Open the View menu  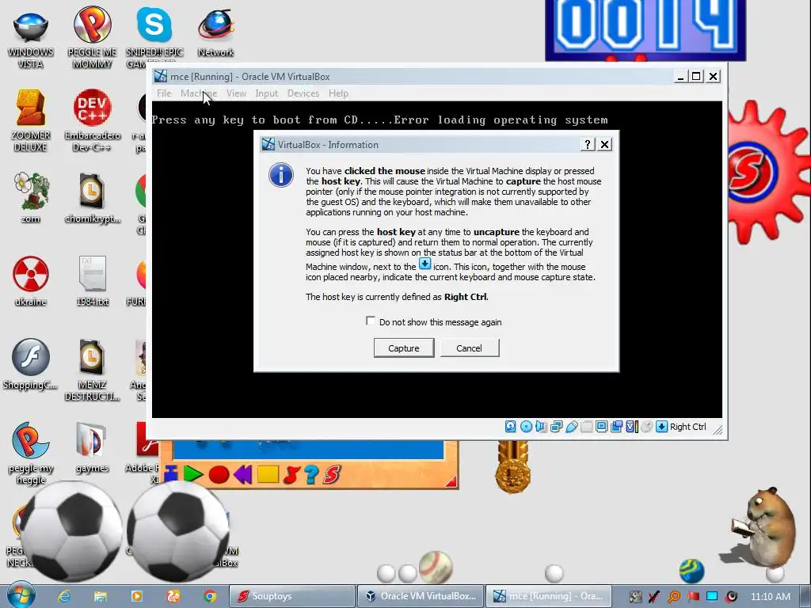tap(236, 93)
